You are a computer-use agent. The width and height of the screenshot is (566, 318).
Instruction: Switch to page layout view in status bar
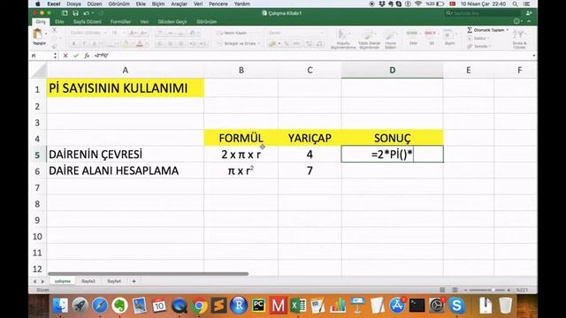[455, 290]
